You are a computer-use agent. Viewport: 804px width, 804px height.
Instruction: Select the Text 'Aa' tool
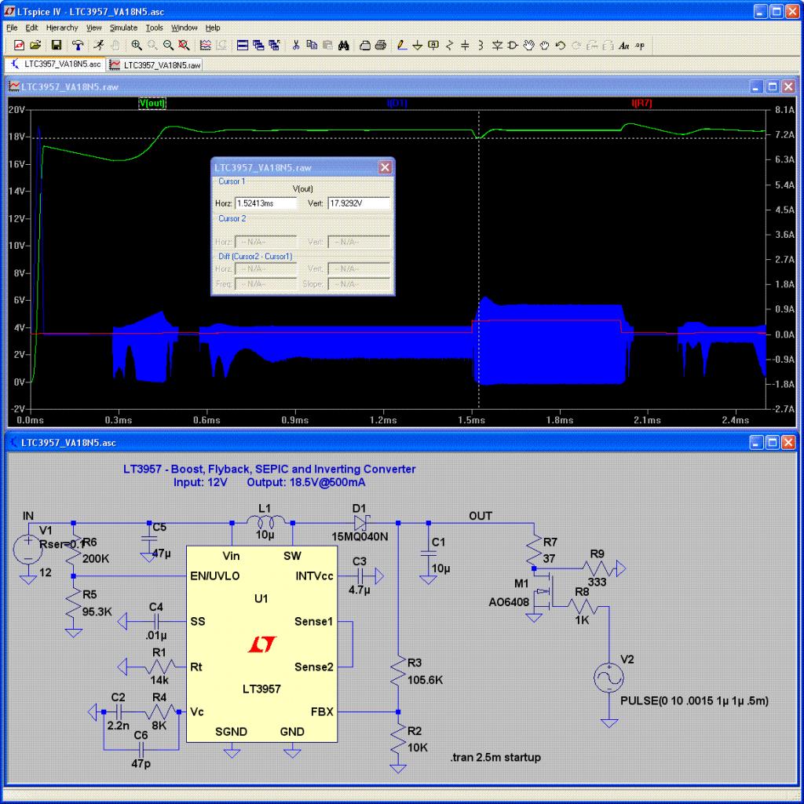pos(624,46)
